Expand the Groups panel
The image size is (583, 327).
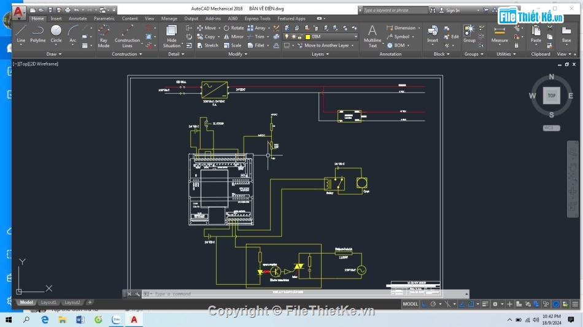(x=474, y=54)
